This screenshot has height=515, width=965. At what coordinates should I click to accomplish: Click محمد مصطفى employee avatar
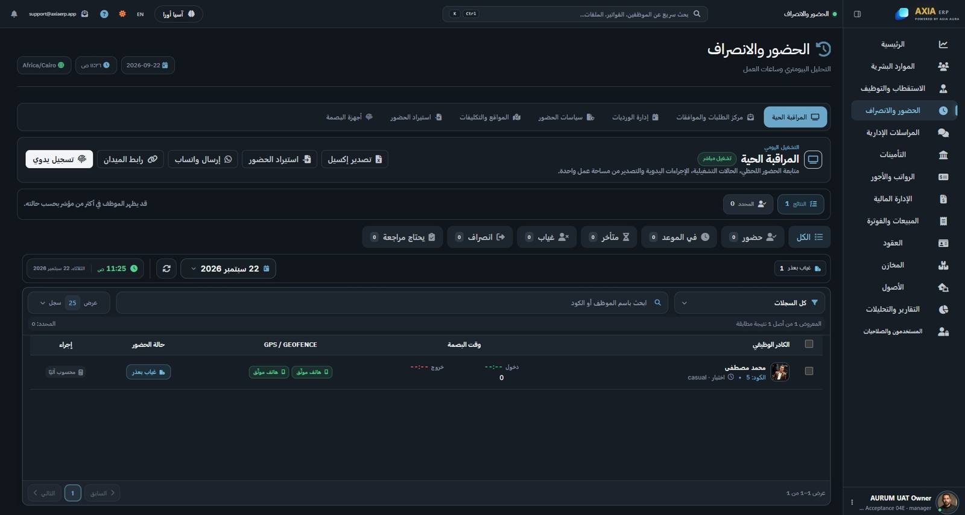[x=780, y=372]
